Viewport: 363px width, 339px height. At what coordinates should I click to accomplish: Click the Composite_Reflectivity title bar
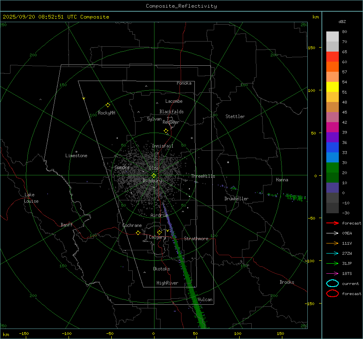[x=181, y=6]
